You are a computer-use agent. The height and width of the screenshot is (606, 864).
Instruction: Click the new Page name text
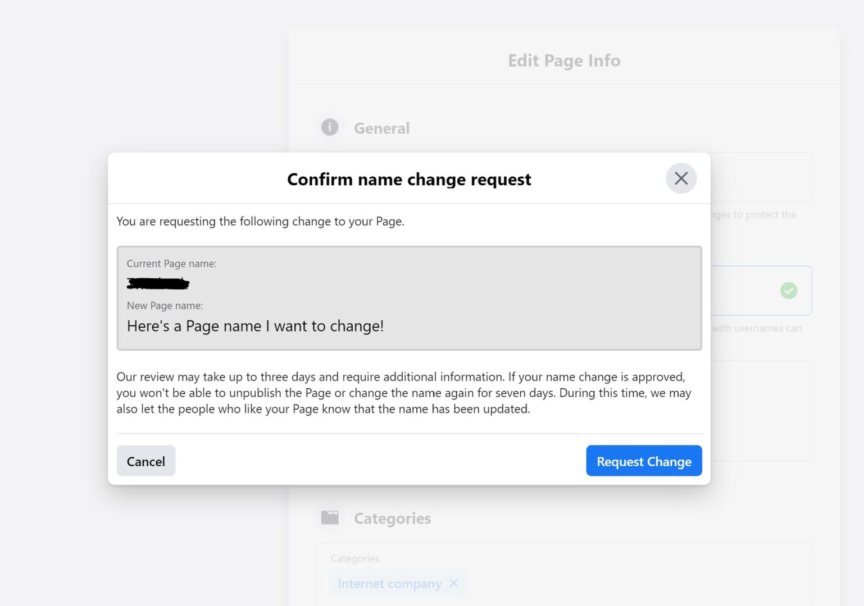pos(255,326)
